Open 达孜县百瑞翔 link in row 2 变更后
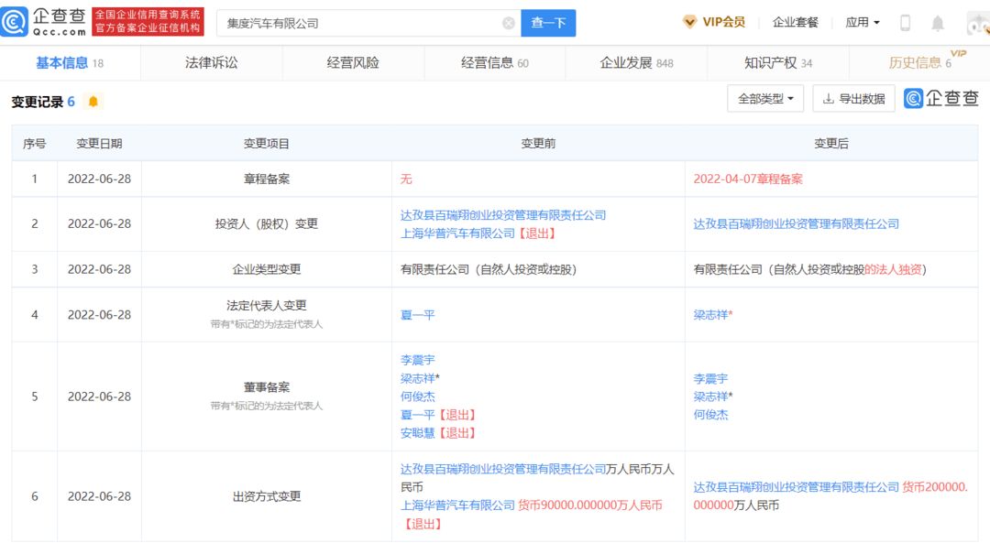This screenshot has width=990, height=554. pos(797,224)
